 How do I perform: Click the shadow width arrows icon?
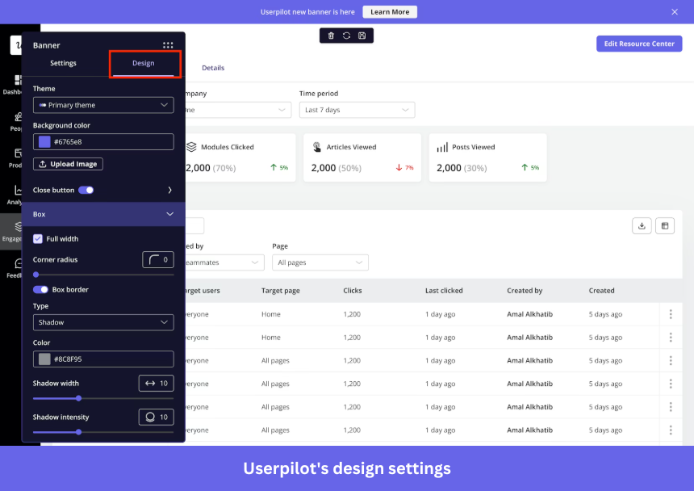[150, 384]
